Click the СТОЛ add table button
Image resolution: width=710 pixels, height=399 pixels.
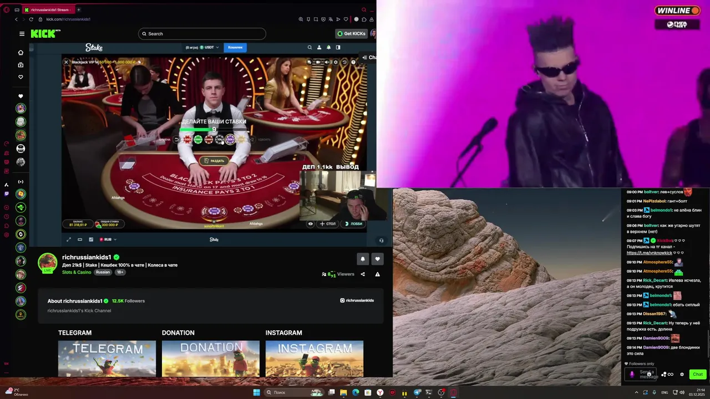click(328, 224)
